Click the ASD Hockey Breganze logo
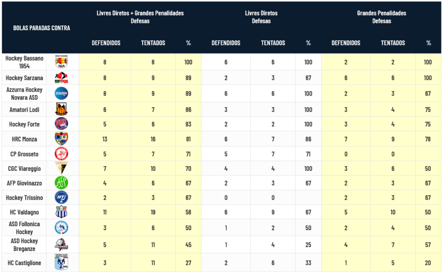The image size is (444, 273). click(x=62, y=245)
